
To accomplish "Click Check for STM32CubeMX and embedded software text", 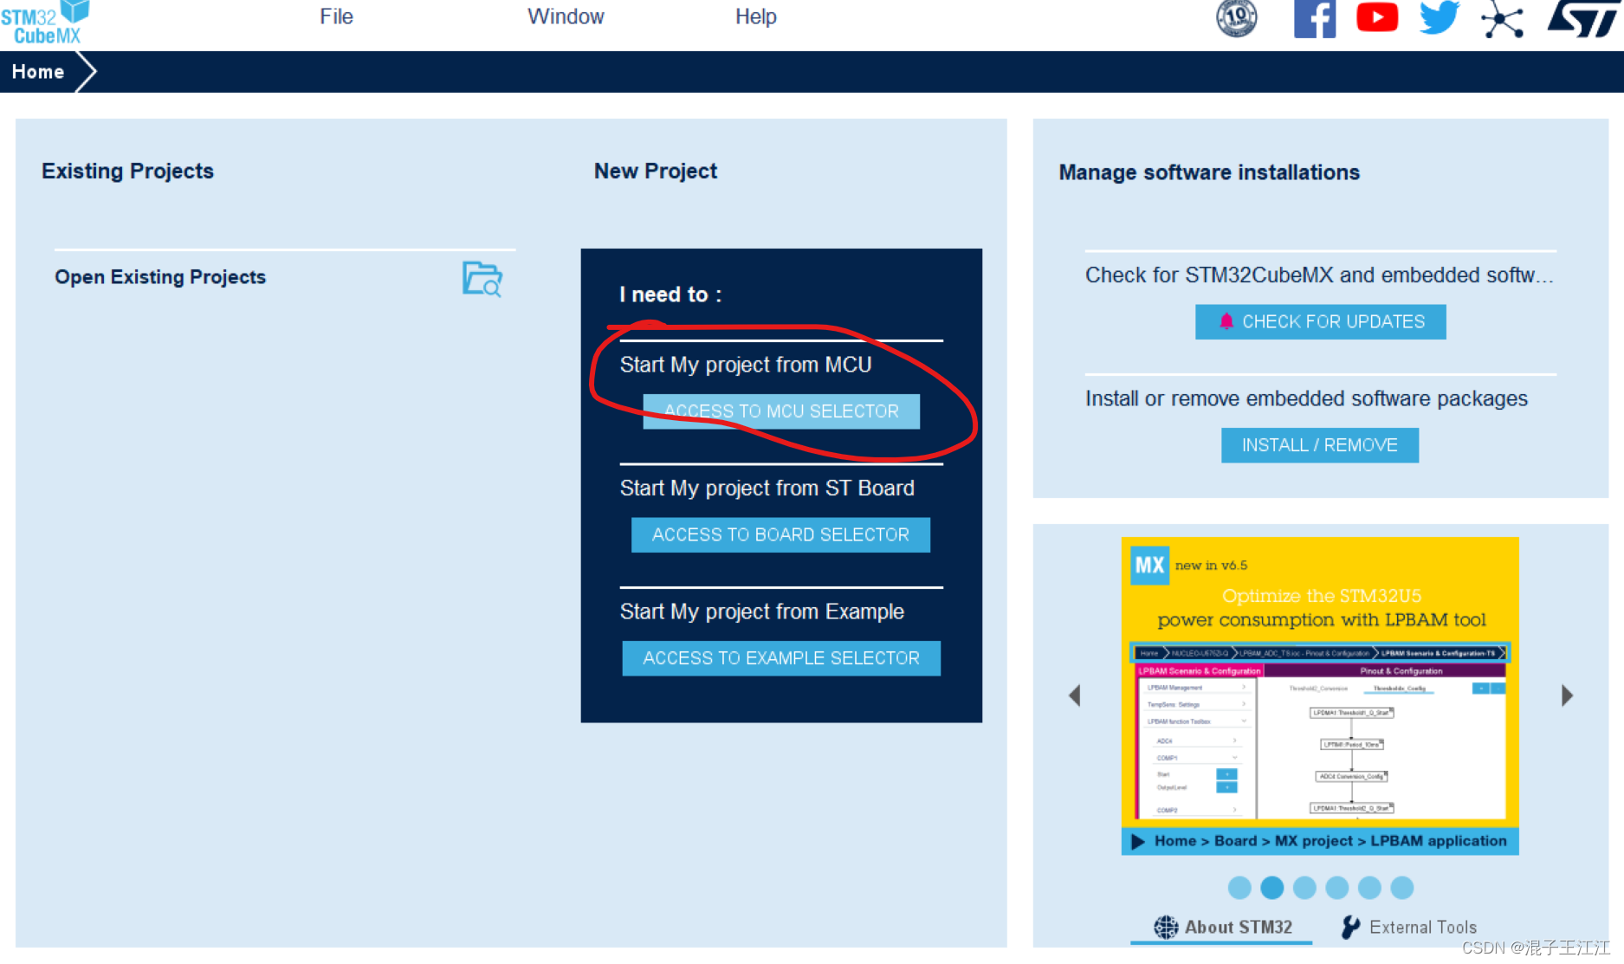I will [x=1319, y=275].
